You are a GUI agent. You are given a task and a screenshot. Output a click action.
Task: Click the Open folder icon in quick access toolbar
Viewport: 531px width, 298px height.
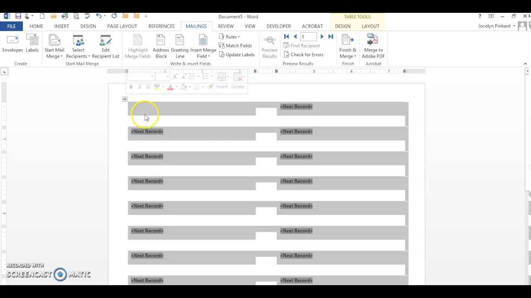tap(54, 16)
